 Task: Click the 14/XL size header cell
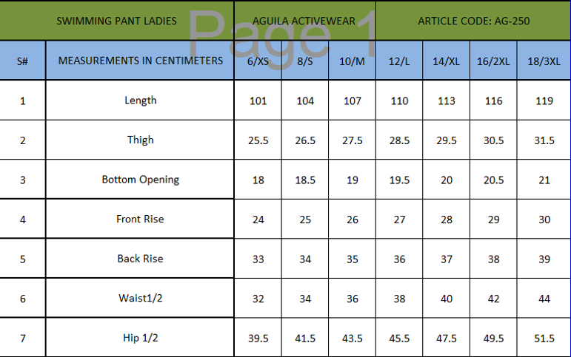[446, 61]
